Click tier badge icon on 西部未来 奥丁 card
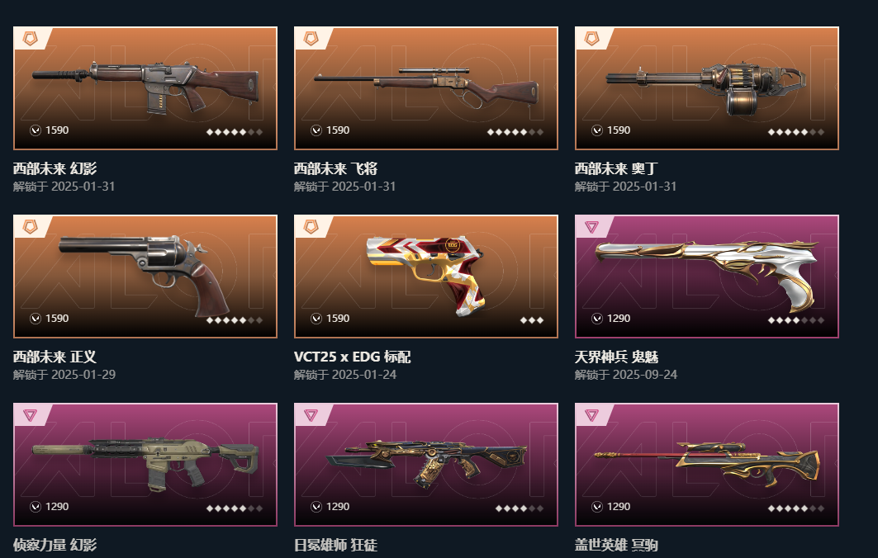The height and width of the screenshot is (558, 878). 591,38
